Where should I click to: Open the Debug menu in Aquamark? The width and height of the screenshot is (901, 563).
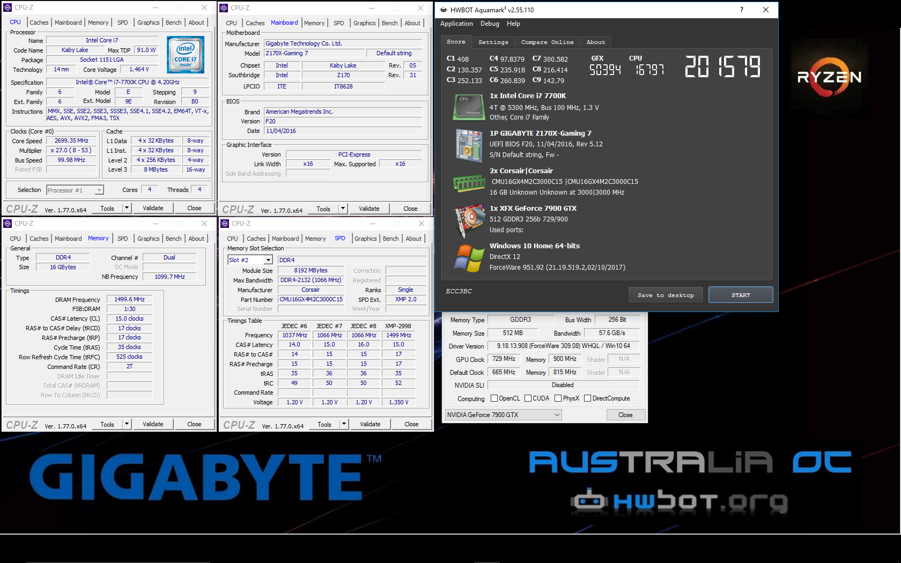click(490, 24)
